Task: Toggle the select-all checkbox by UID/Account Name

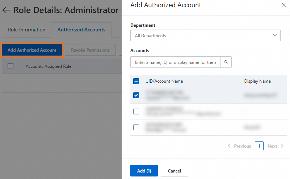Action: [136, 81]
